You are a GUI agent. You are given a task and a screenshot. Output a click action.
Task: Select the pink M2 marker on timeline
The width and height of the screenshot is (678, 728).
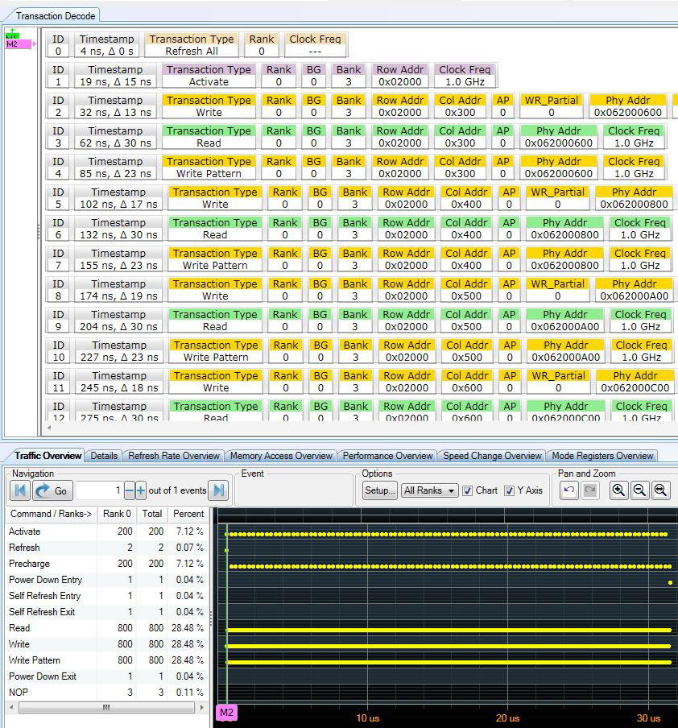click(227, 712)
